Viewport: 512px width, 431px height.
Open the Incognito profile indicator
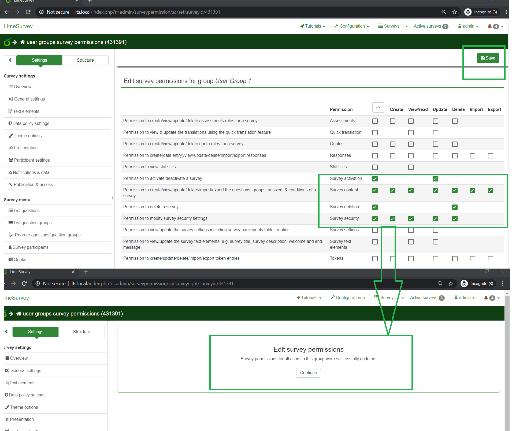(x=482, y=12)
